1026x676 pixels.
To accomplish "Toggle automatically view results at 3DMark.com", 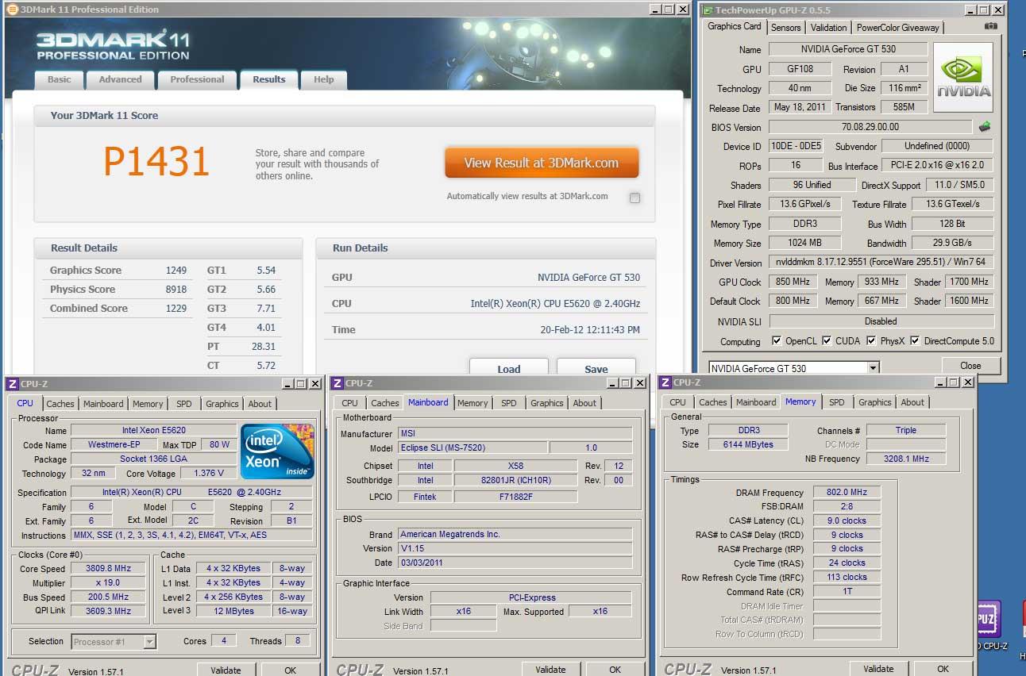I will [634, 198].
